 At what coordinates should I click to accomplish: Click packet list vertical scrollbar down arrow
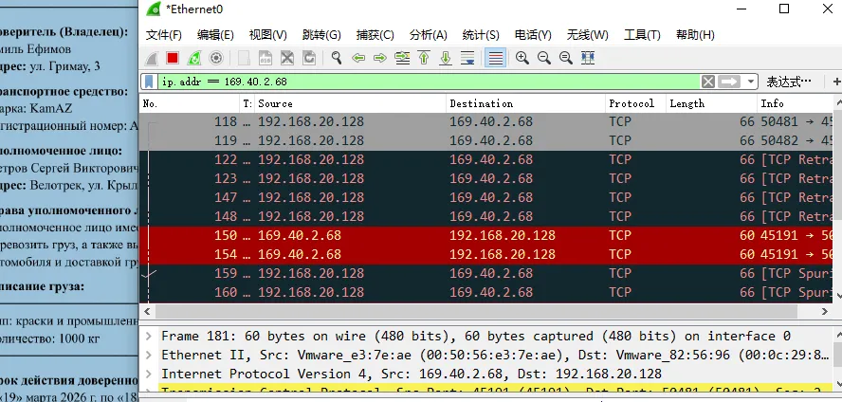(837, 295)
